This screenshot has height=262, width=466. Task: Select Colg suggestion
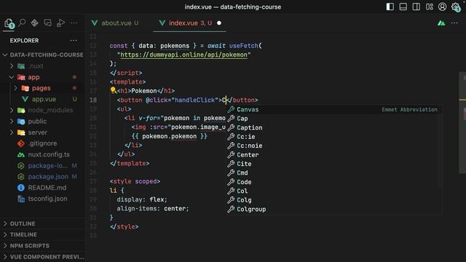pos(333,200)
